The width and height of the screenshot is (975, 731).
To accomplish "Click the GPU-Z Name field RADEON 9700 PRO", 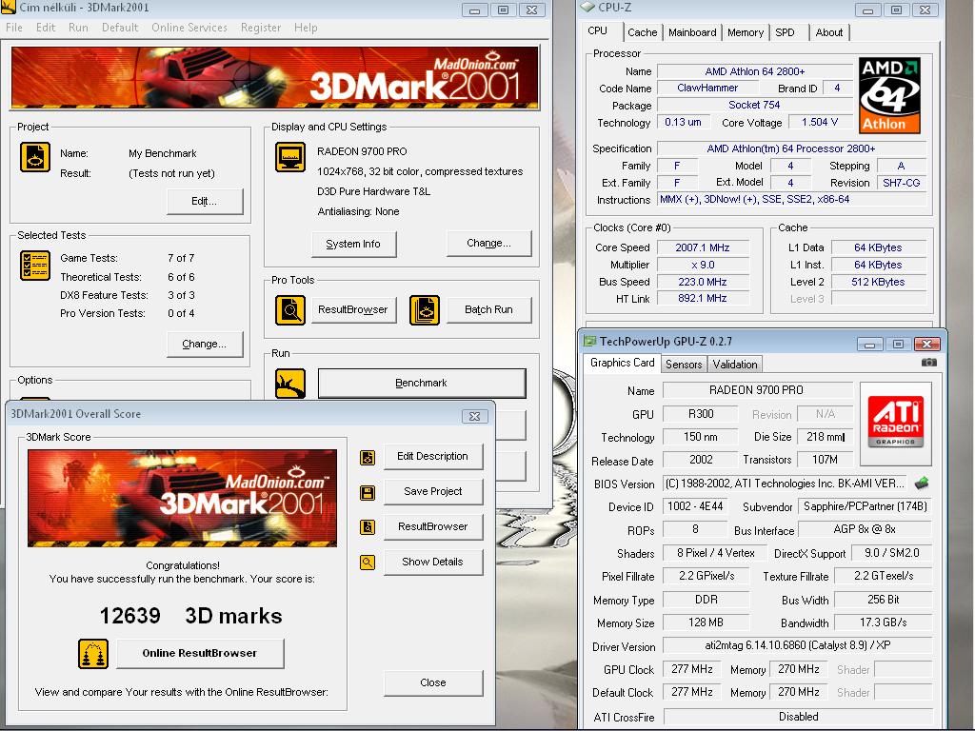I will click(757, 390).
